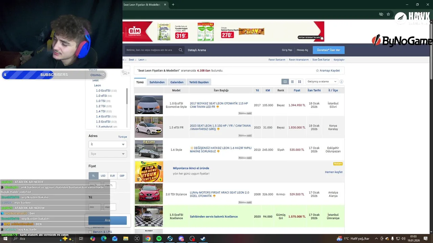This screenshot has width=433, height=243.
Task: Open Microsoft Edge from the taskbar
Action: (104, 239)
